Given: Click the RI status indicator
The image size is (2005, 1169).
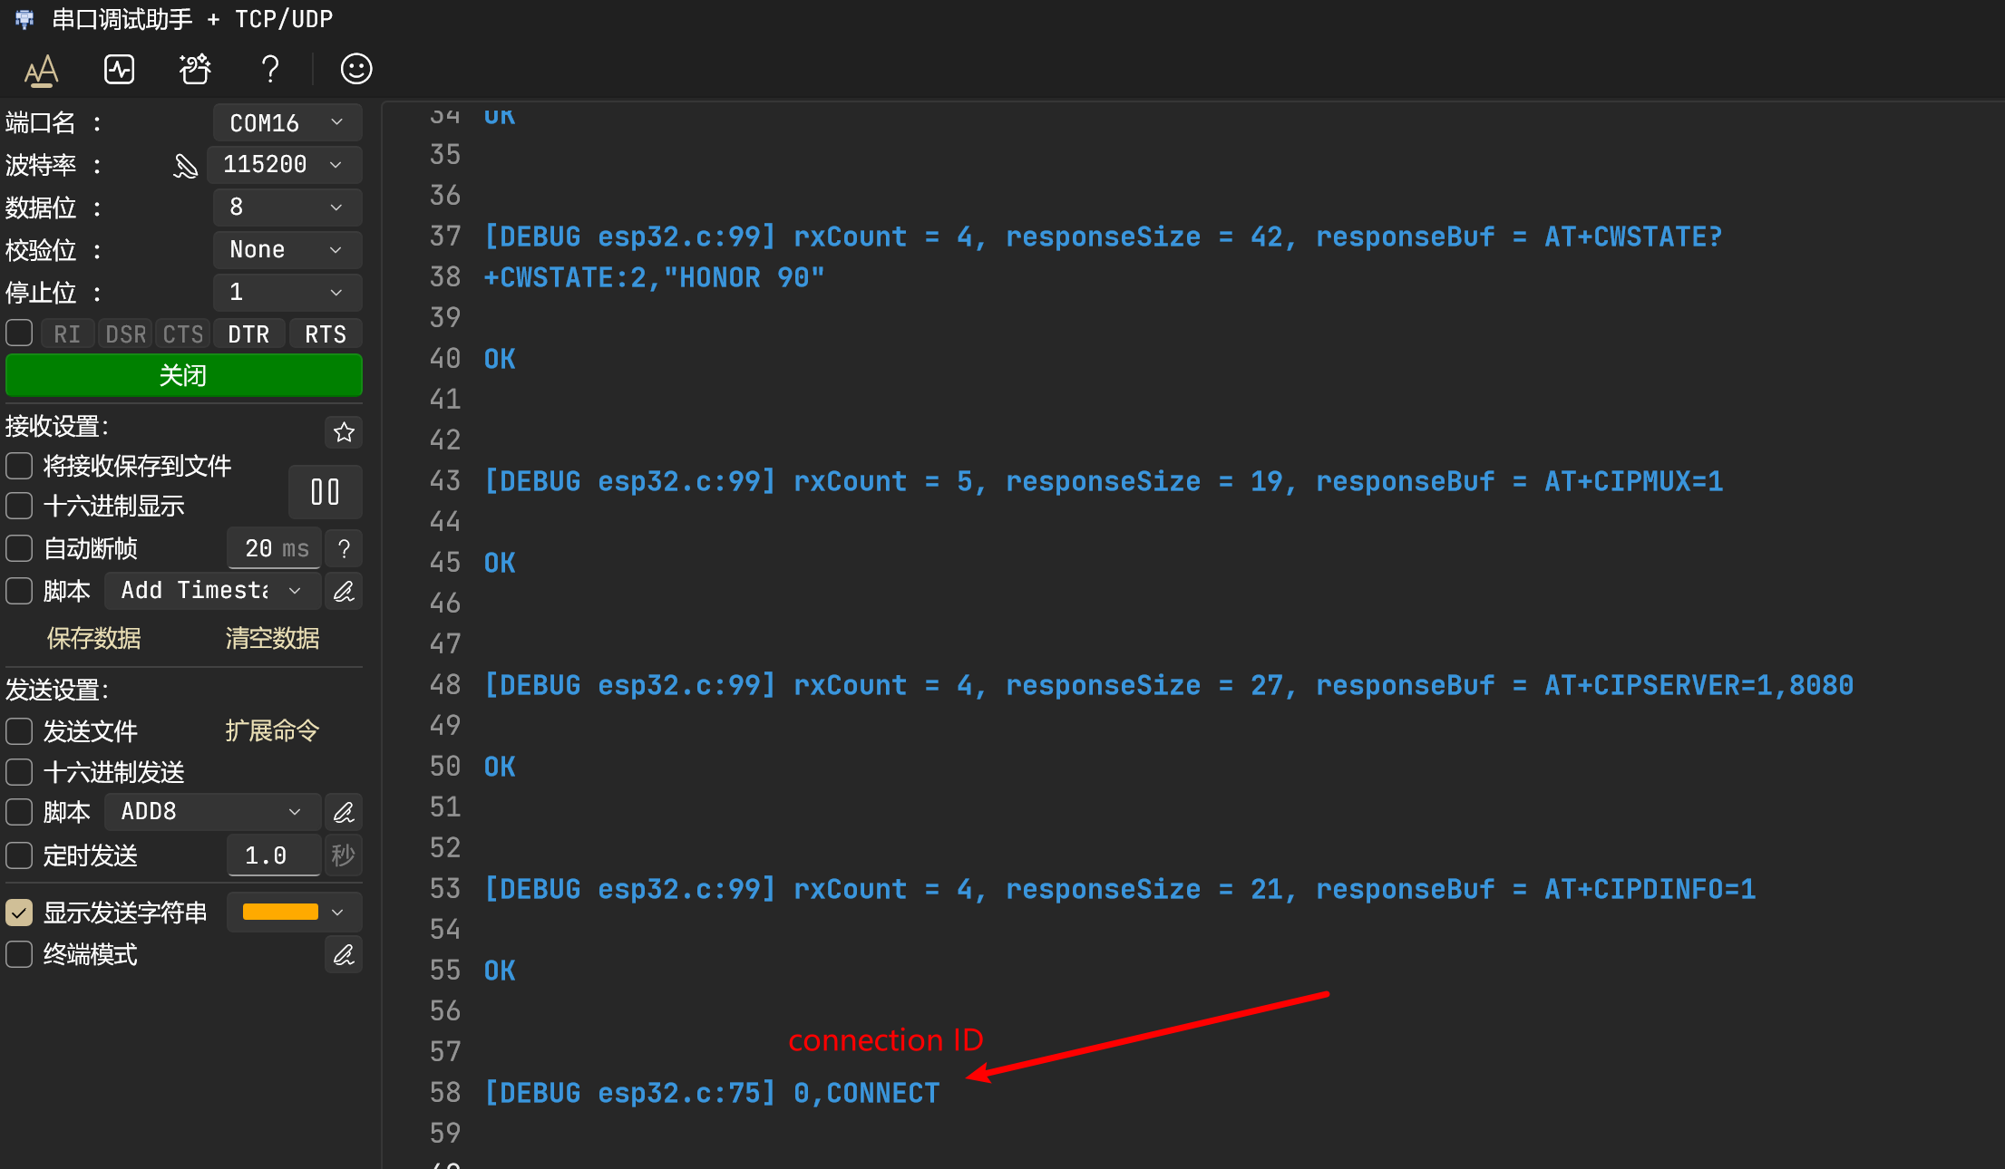Looking at the screenshot, I should click(x=67, y=334).
